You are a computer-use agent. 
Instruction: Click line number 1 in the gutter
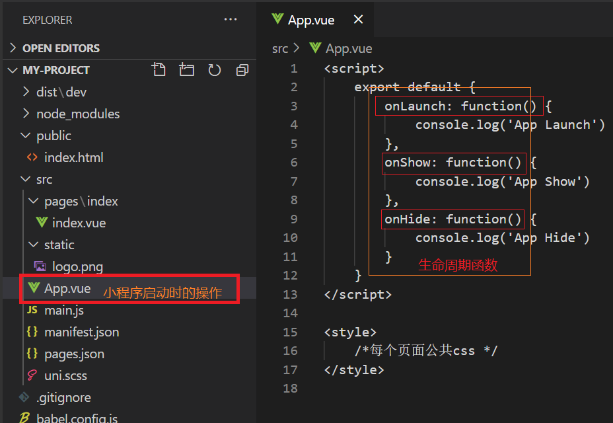[293, 69]
